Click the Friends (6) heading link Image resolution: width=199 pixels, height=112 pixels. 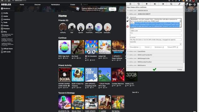tap(63, 20)
